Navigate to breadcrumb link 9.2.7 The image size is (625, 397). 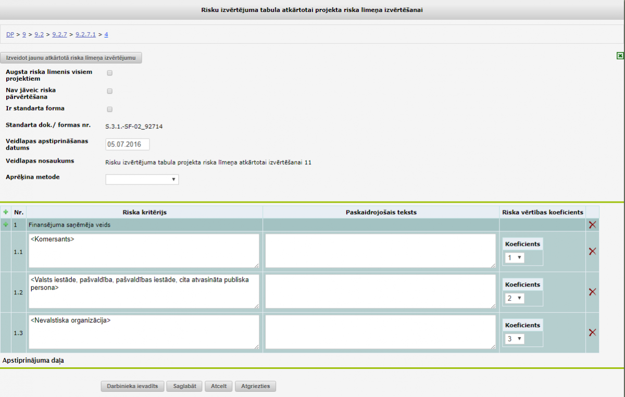[59, 34]
